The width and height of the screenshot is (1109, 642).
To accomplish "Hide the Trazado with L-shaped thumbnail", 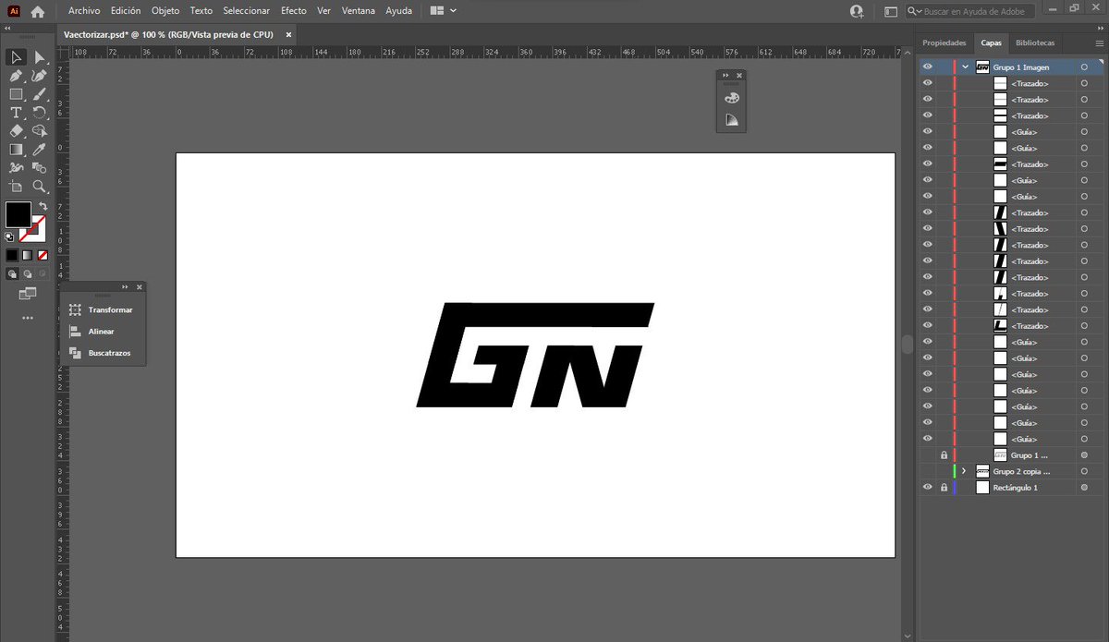I will 928,326.
